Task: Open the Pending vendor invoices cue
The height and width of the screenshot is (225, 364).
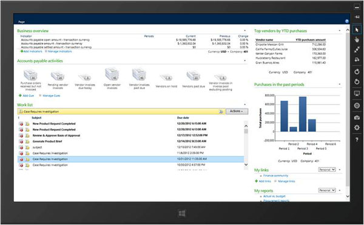Action: [58, 80]
